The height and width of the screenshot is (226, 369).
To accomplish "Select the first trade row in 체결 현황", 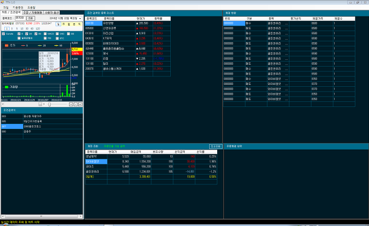I will click(x=289, y=23).
